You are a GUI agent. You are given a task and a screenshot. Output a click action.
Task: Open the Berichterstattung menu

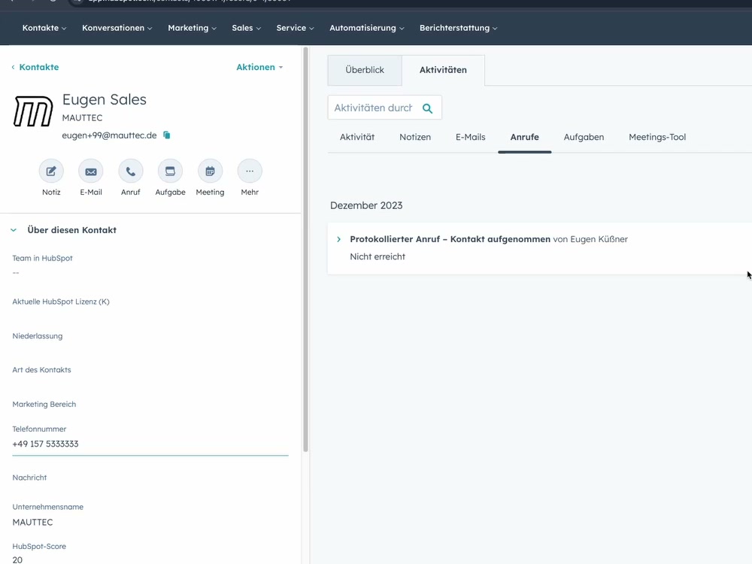coord(458,28)
